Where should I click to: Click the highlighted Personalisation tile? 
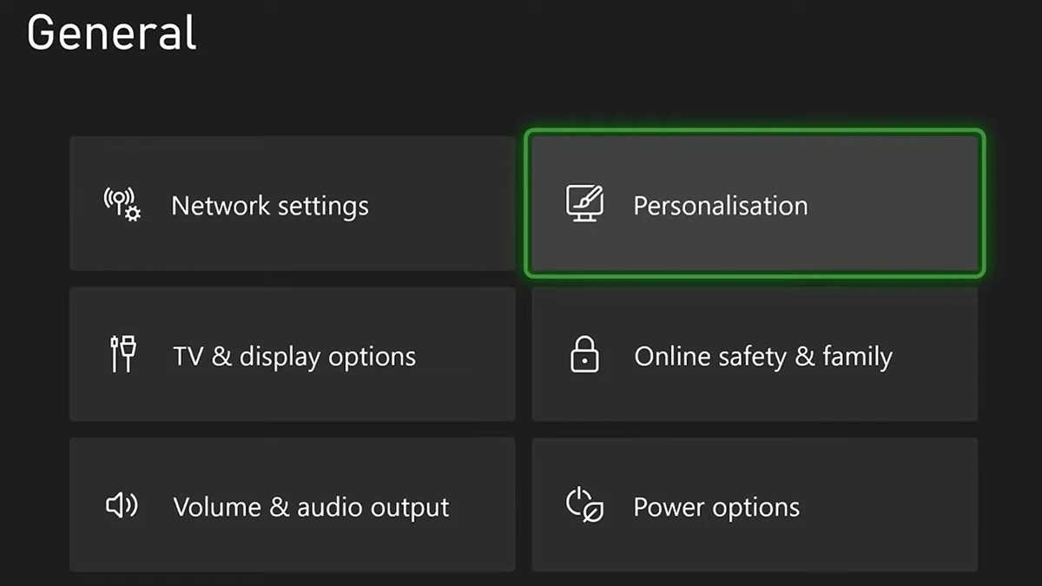(754, 201)
